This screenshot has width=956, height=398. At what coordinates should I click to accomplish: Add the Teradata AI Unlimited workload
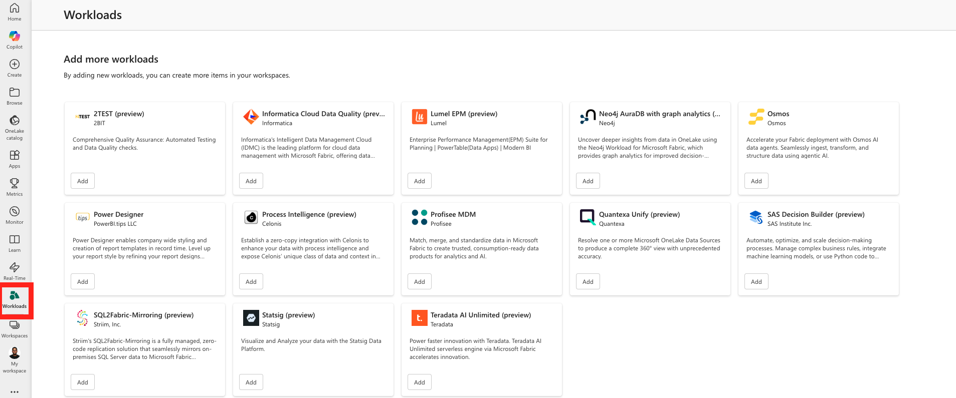click(419, 382)
